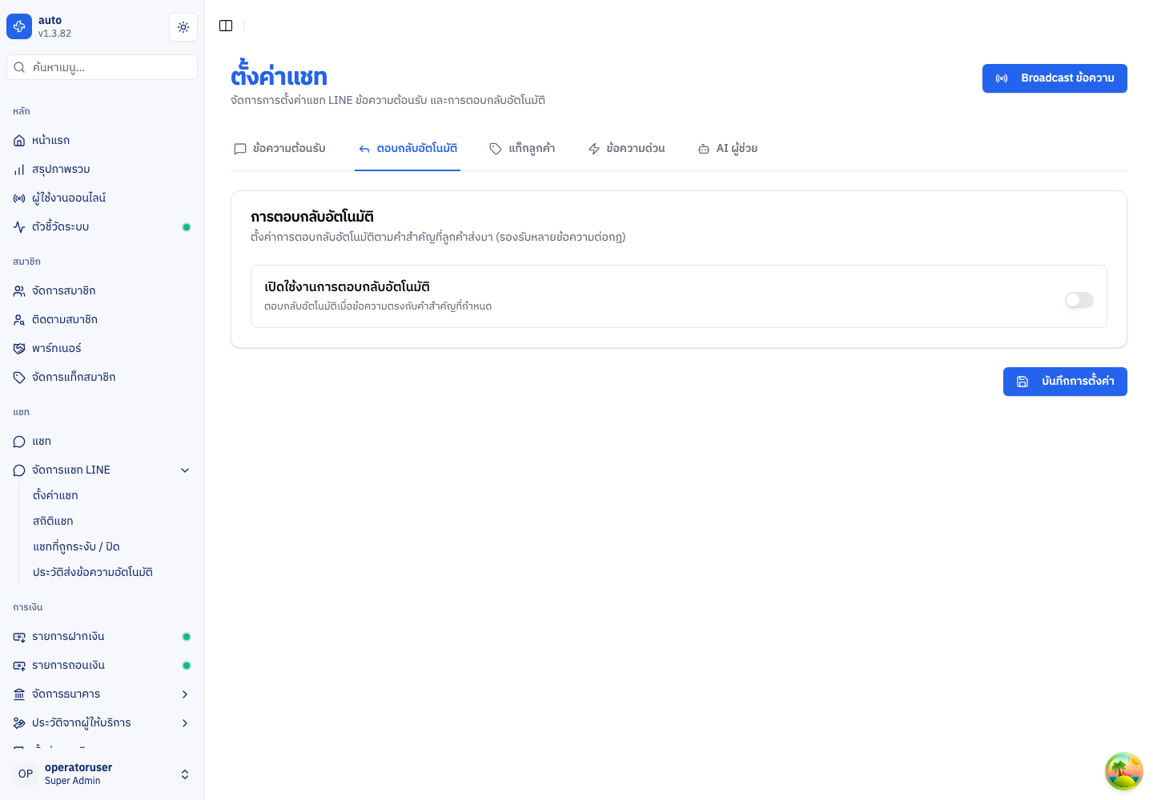This screenshot has height=800, width=1153.
Task: Open รายการฝากเงิน page
Action: (102, 637)
